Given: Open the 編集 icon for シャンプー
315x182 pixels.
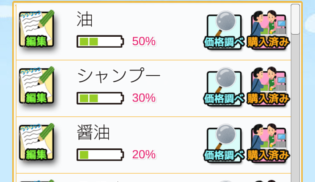Looking at the screenshot, I should 37,85.
